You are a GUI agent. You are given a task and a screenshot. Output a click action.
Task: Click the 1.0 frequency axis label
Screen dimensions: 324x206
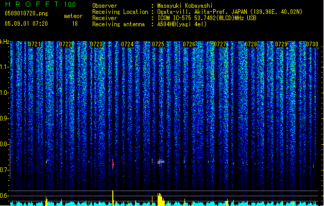[x=4, y=93]
